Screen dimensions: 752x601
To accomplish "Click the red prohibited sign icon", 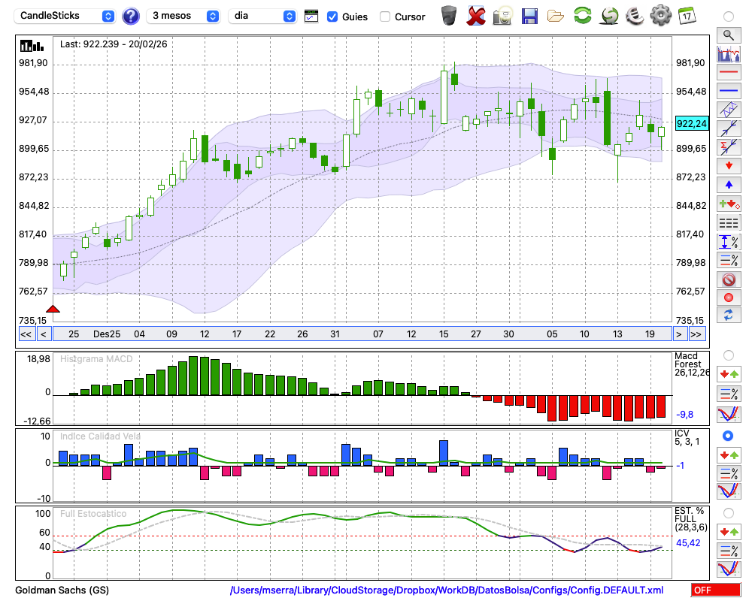I will pos(729,279).
